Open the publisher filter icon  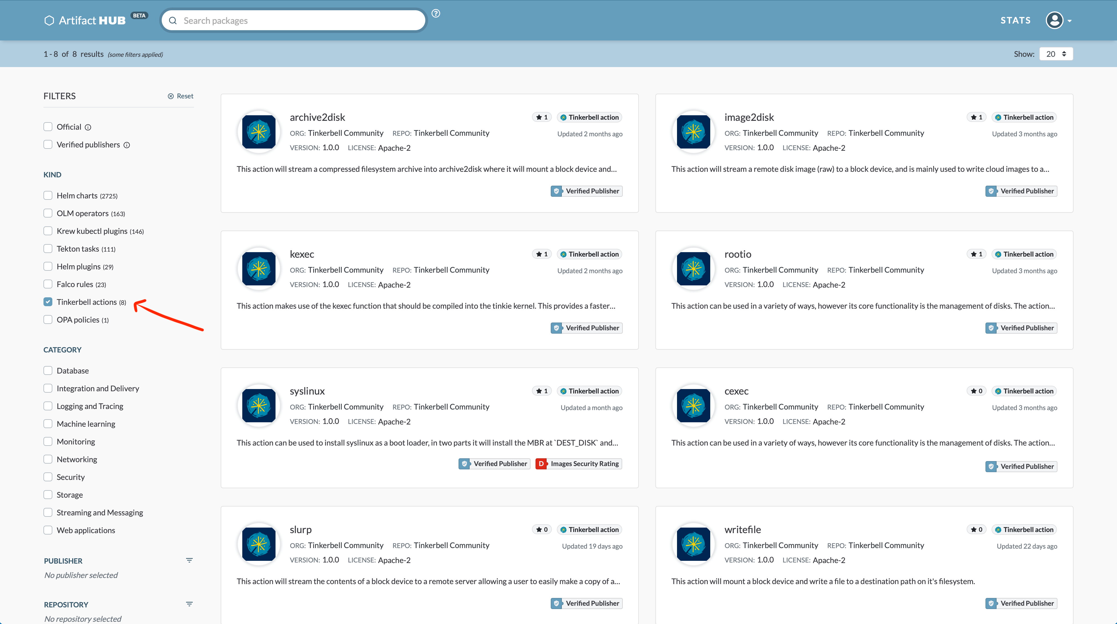[189, 560]
